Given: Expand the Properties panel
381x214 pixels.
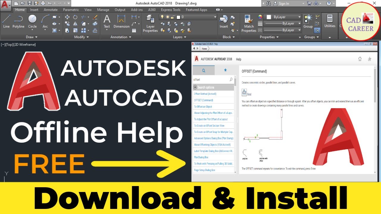Looking at the screenshot, I should coord(269,37).
